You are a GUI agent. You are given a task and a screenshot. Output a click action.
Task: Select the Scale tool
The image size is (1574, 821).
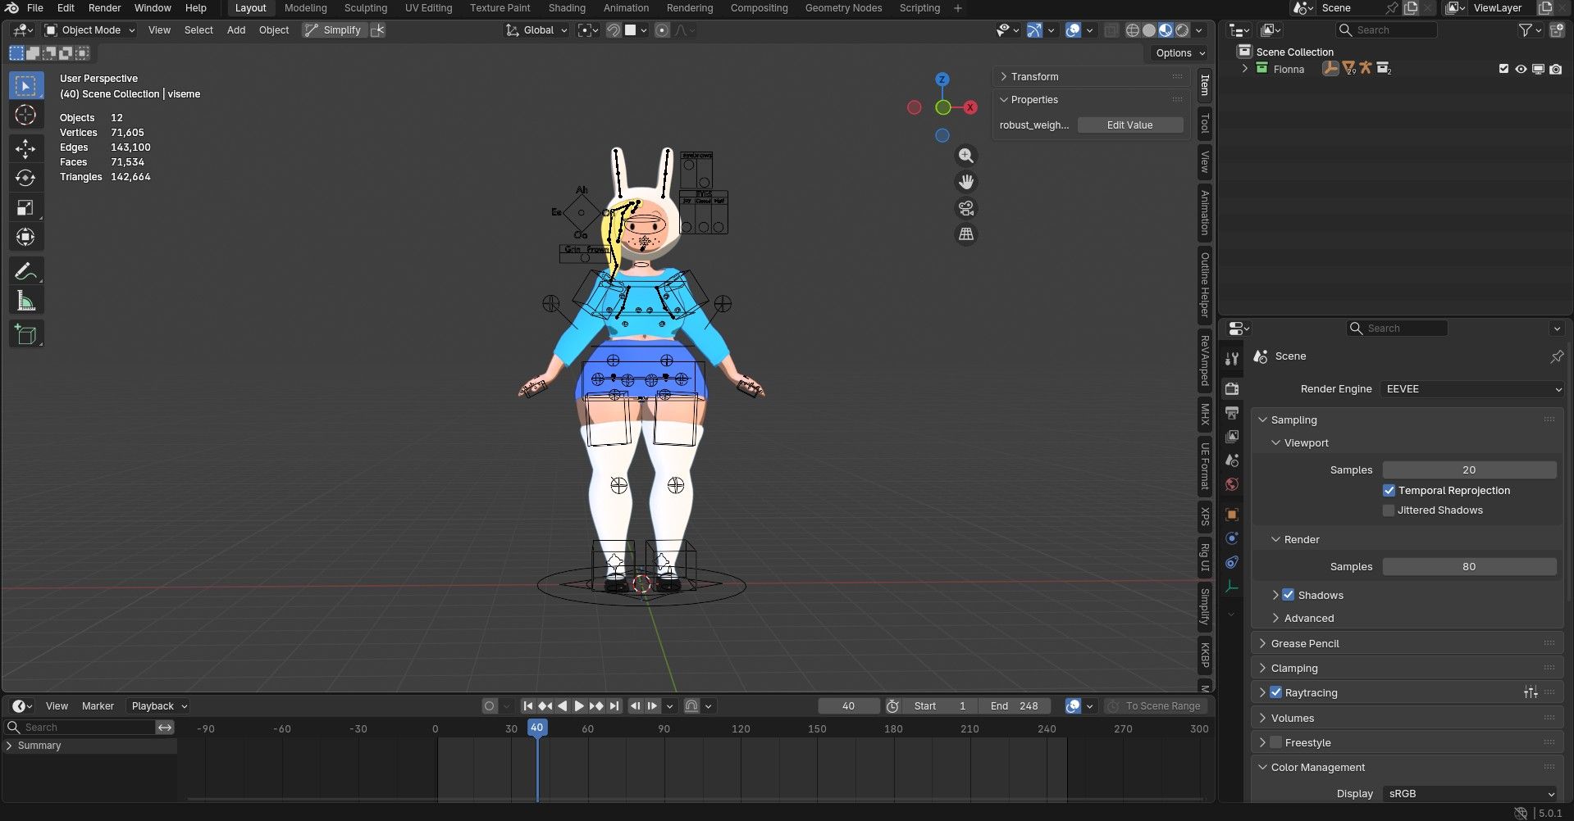(x=25, y=207)
